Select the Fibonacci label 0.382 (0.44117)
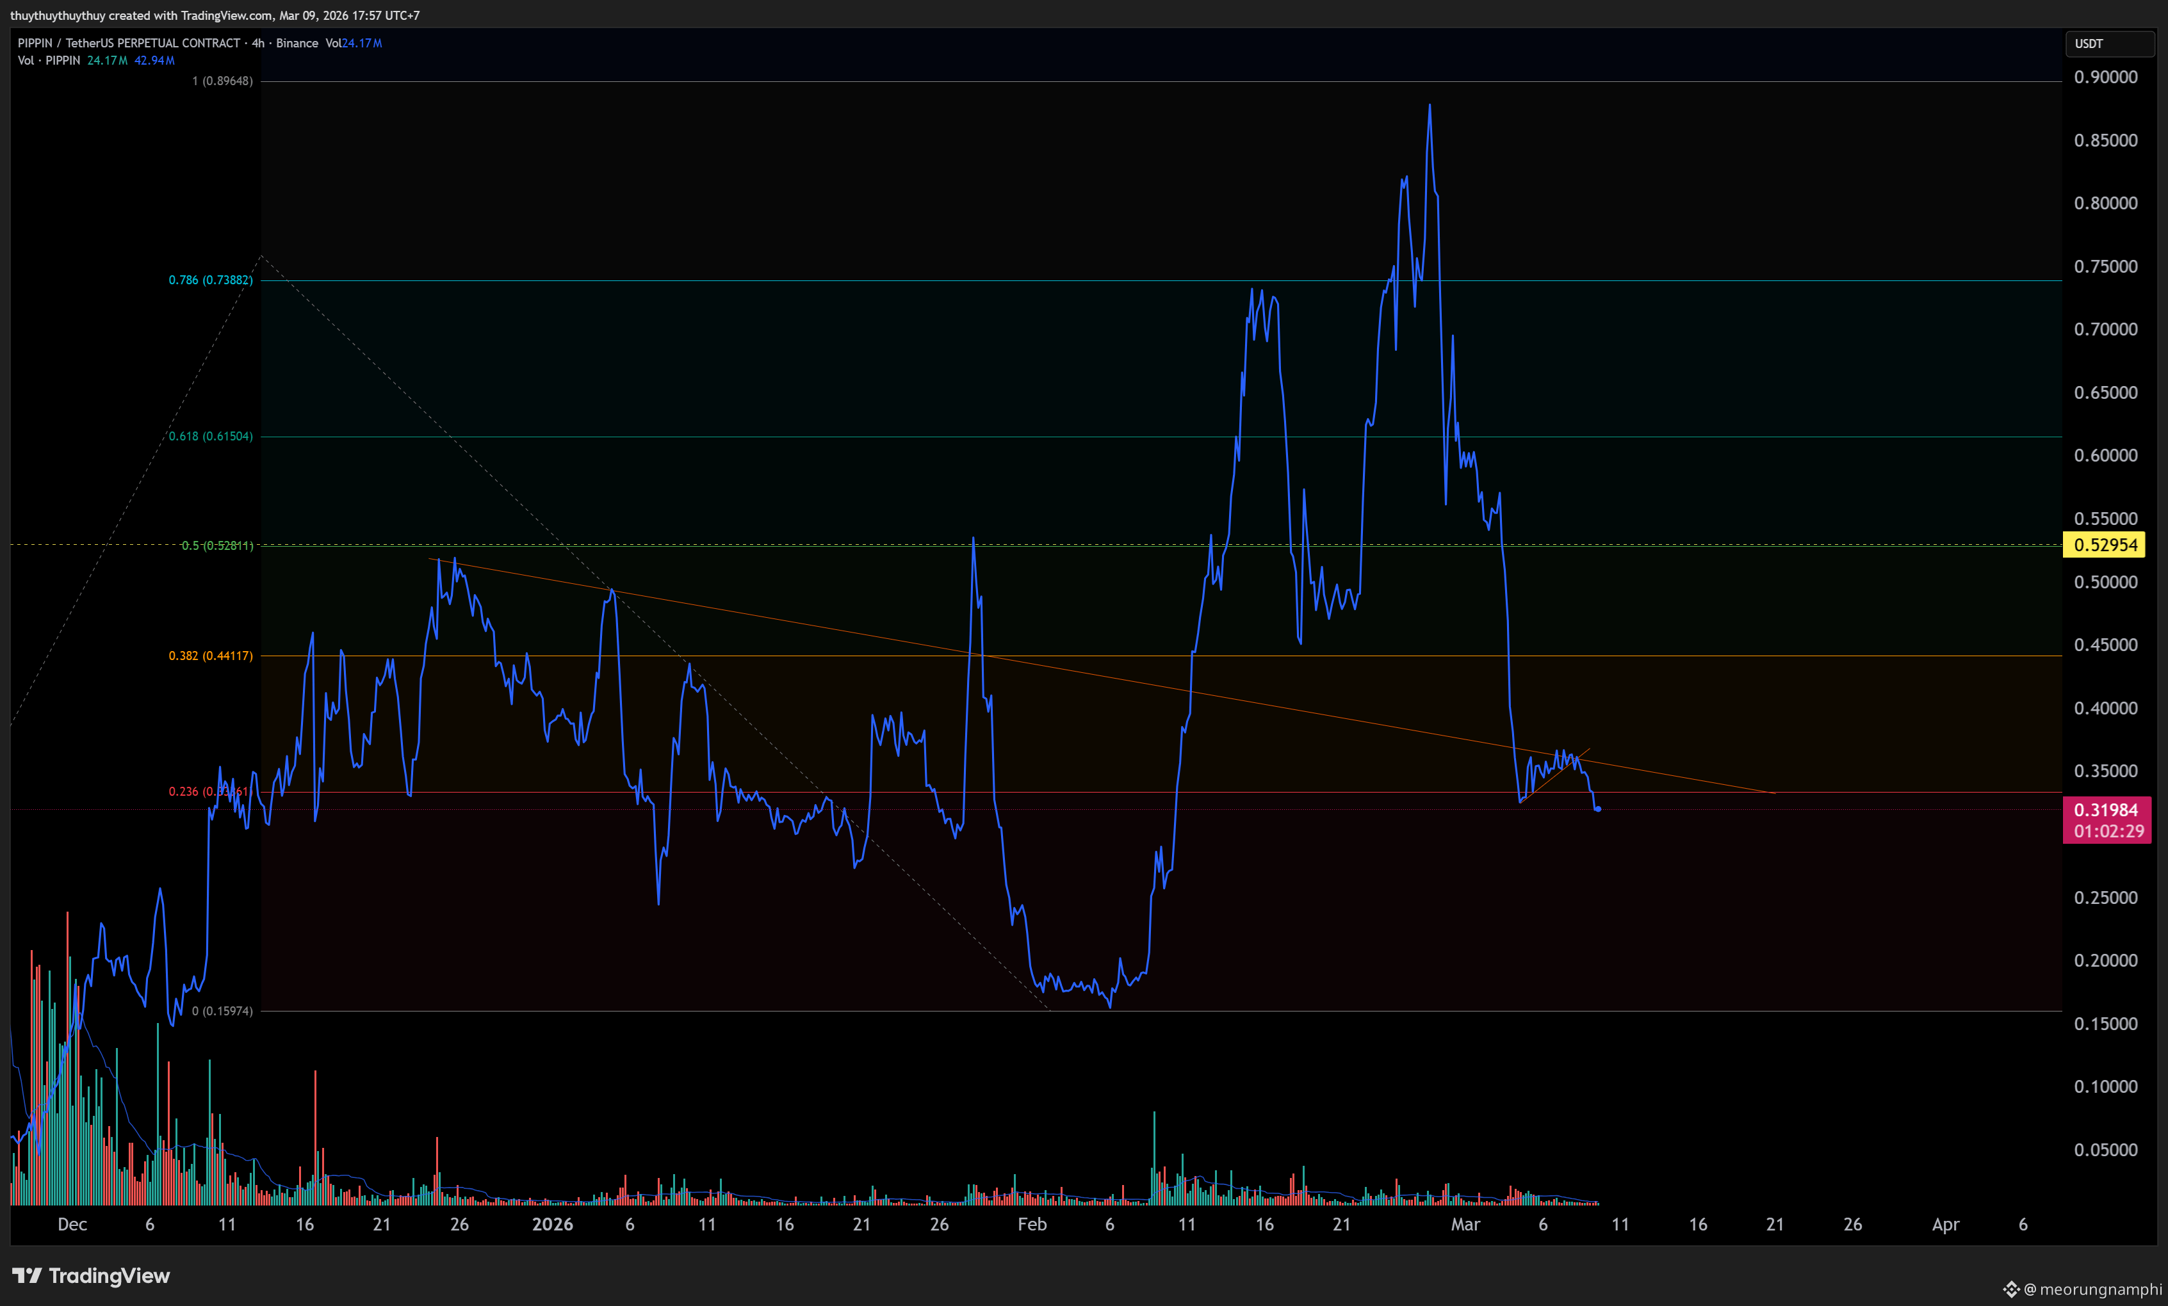2168x1306 pixels. [210, 655]
